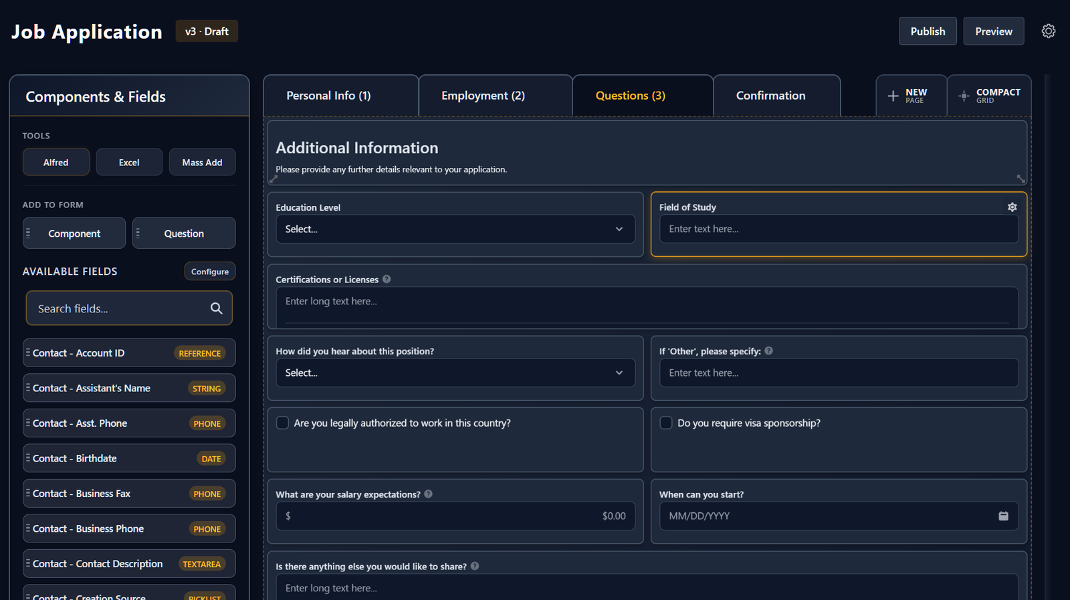Switch to the Personal Info (1) tab
1070x600 pixels.
click(x=328, y=96)
